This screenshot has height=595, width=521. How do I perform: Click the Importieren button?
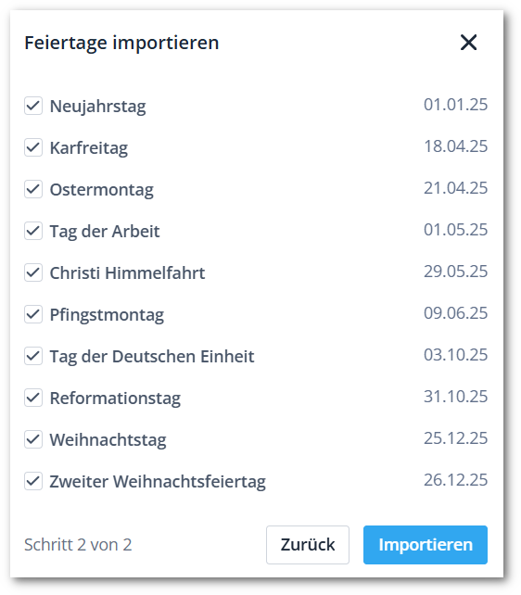pos(426,545)
